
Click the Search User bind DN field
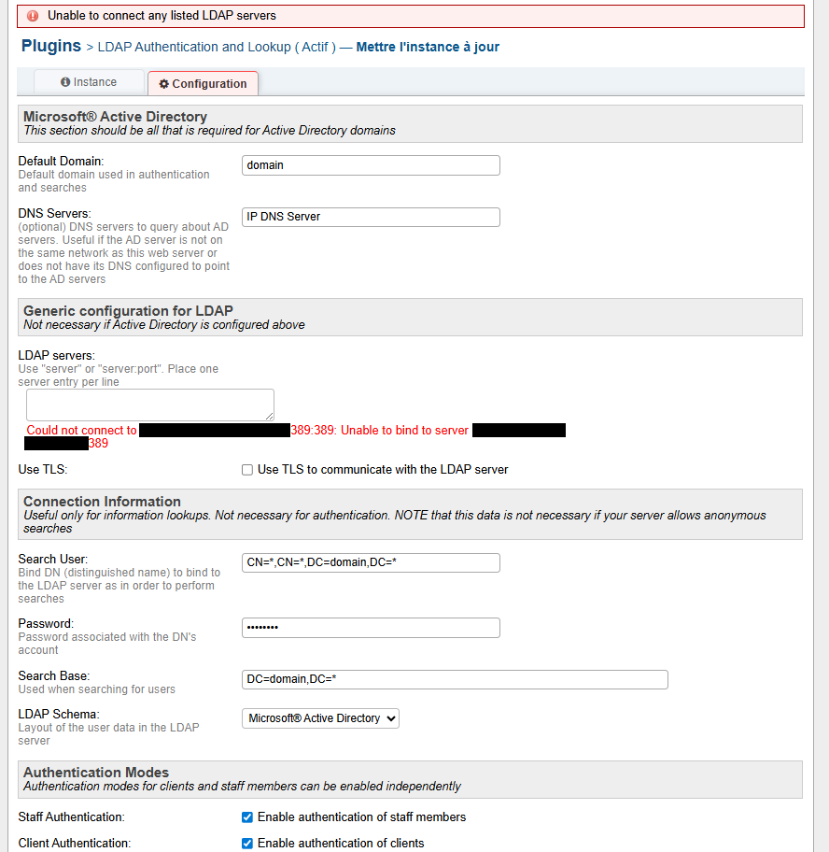click(x=371, y=562)
